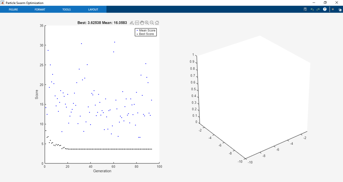
Task: Enable data tips on the score plot
Action: (x=137, y=23)
